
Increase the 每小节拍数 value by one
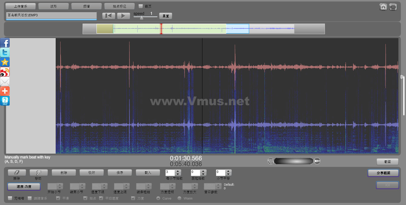[x=178, y=171]
